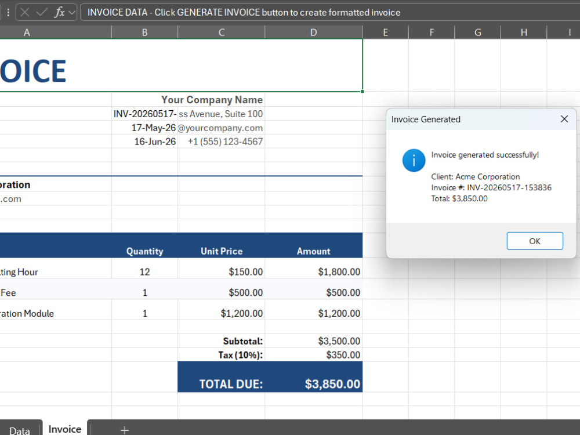Screen dimensions: 580x435
Task: Open the Insert Function fx icon
Action: (59, 13)
